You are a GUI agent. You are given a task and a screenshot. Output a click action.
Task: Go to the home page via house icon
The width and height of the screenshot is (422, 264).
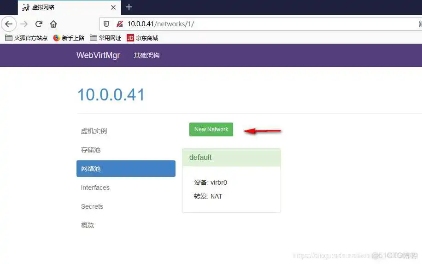click(x=53, y=24)
